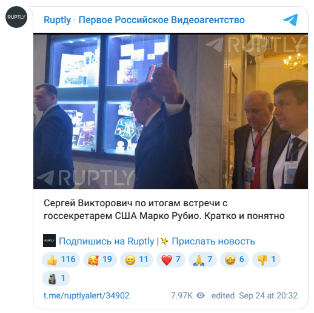Screen dimensions: 314x313
Task: Open the Ruptly channel title link
Action: coord(144,20)
